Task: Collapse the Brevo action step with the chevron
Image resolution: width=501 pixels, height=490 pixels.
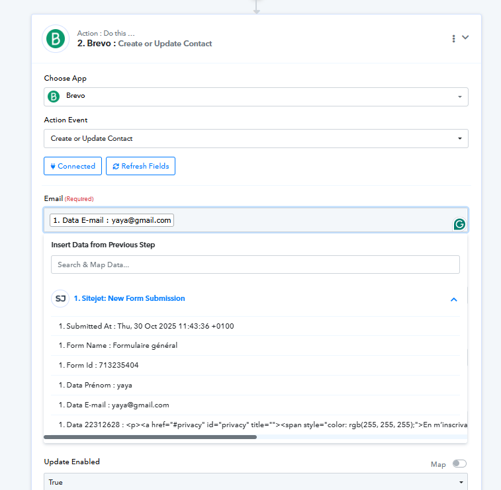Action: (x=465, y=37)
